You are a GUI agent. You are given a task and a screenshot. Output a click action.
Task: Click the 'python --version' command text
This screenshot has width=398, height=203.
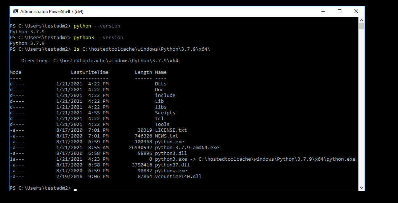click(x=97, y=26)
